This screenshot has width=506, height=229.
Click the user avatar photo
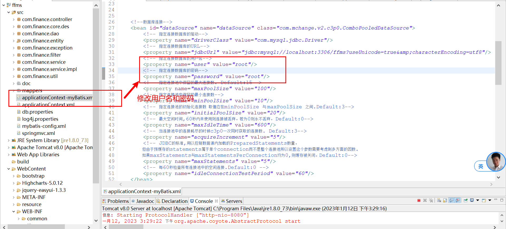[x=496, y=162]
